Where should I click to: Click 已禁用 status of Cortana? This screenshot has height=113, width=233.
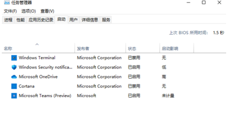134,86
